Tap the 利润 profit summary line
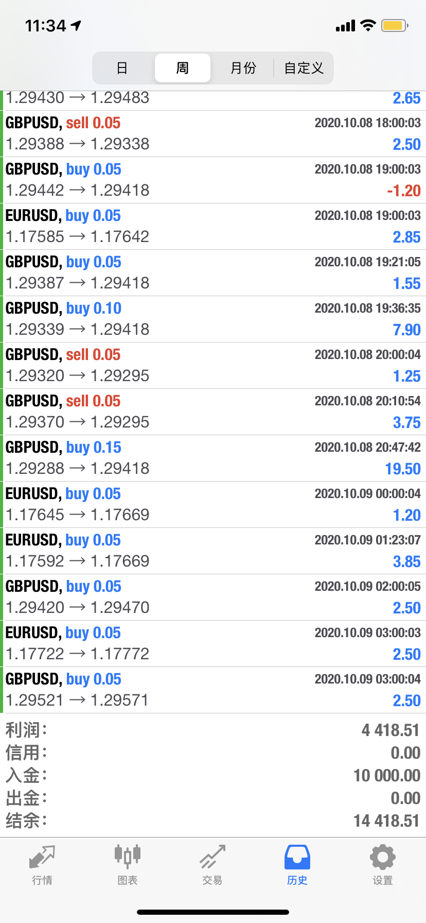 (213, 730)
